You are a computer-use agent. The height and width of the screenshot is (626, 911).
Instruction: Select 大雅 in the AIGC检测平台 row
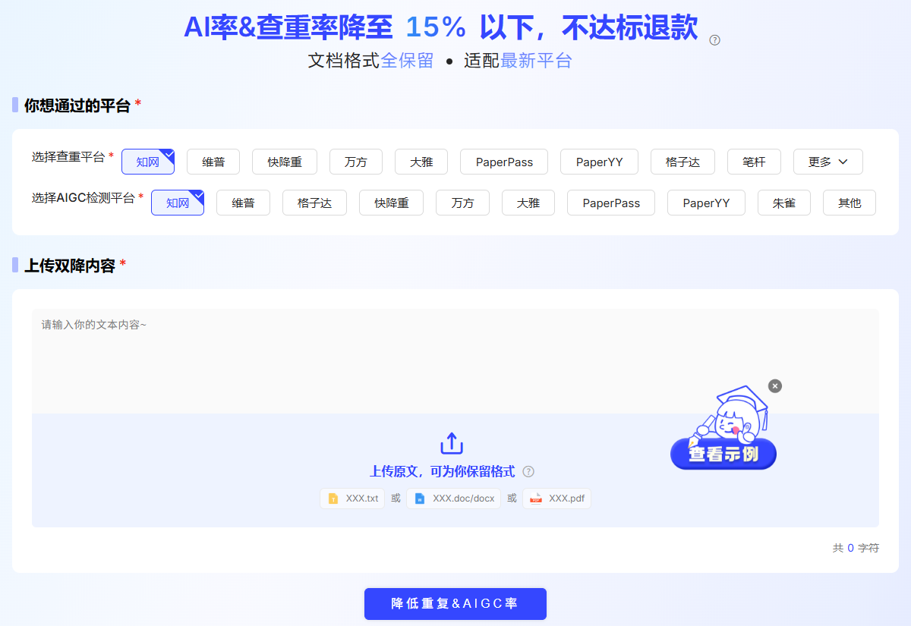pos(528,203)
